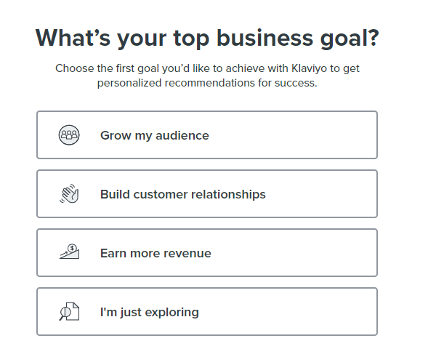This screenshot has width=436, height=357.
Task: Click the magnifier over document icon
Action: [69, 312]
